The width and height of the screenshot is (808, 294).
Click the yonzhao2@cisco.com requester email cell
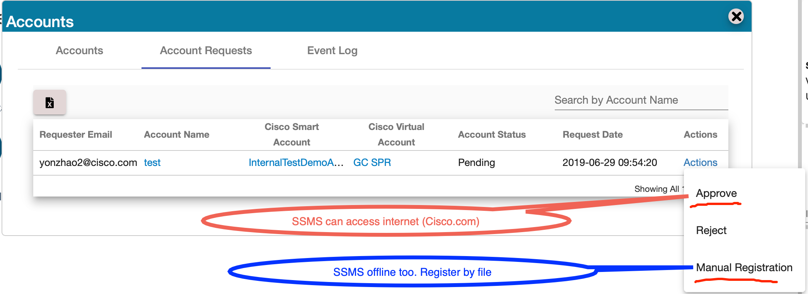(x=88, y=162)
